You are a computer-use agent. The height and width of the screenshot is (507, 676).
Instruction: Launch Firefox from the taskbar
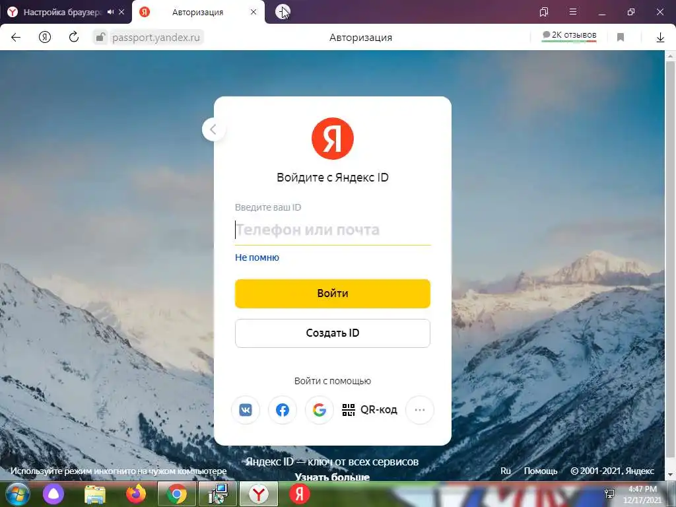coord(136,494)
